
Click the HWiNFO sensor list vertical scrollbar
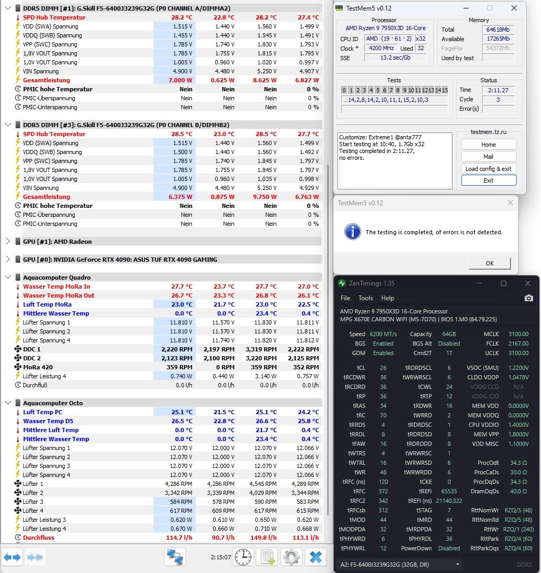point(327,340)
